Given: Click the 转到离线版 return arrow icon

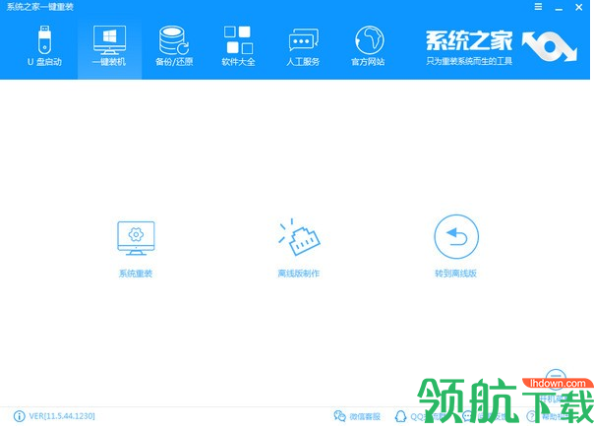Looking at the screenshot, I should 456,236.
